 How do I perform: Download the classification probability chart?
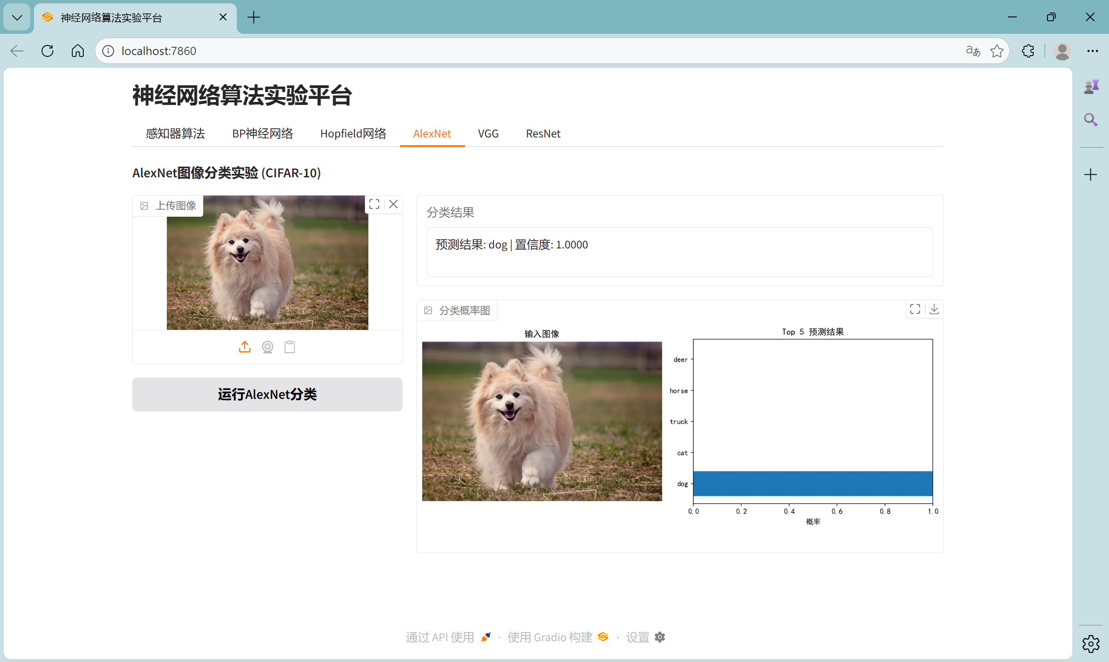click(934, 309)
